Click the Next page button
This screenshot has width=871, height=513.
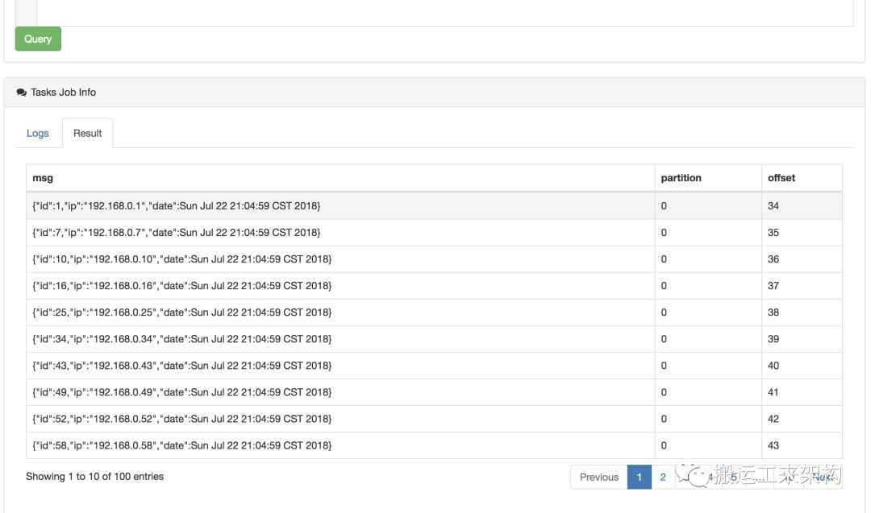[822, 477]
